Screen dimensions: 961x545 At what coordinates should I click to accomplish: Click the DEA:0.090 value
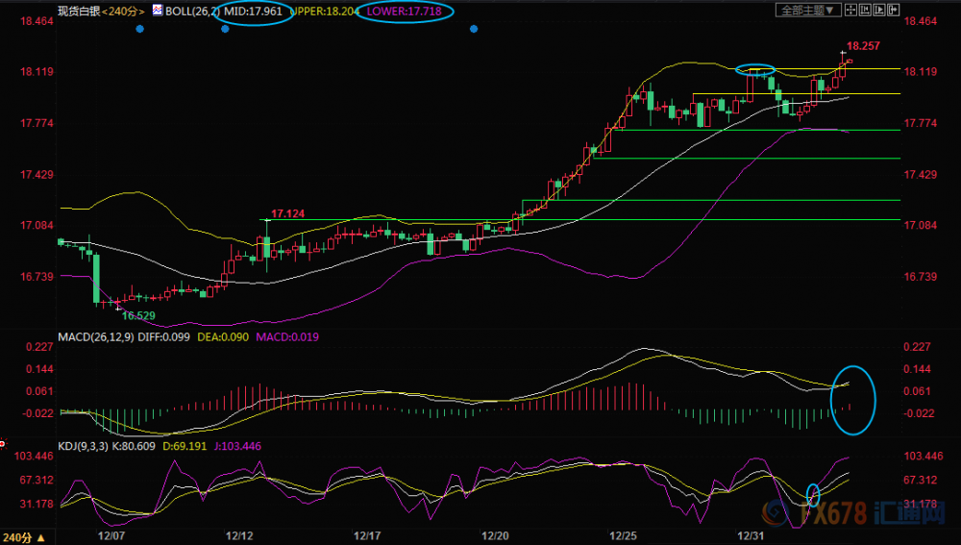(x=223, y=337)
